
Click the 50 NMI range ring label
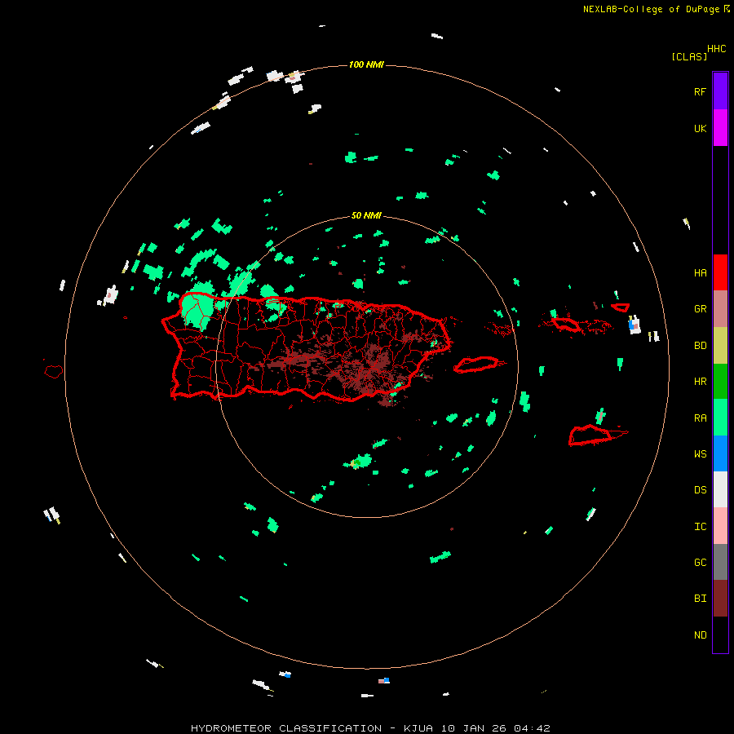pyautogui.click(x=366, y=215)
